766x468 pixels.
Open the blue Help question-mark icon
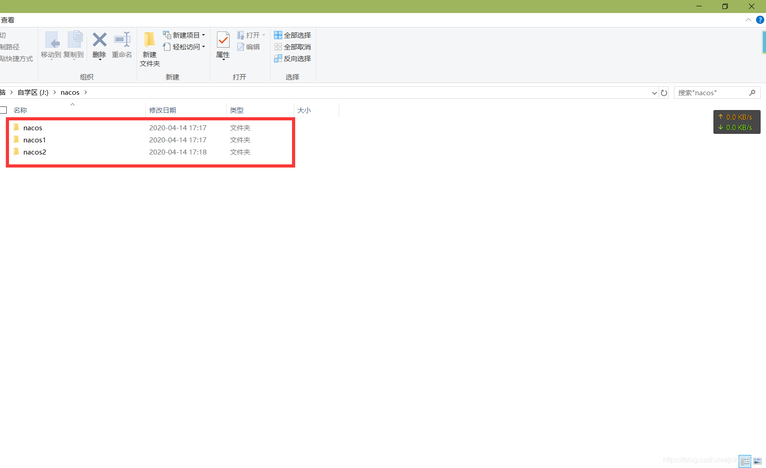point(760,20)
